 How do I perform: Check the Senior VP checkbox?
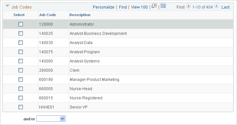(21, 107)
